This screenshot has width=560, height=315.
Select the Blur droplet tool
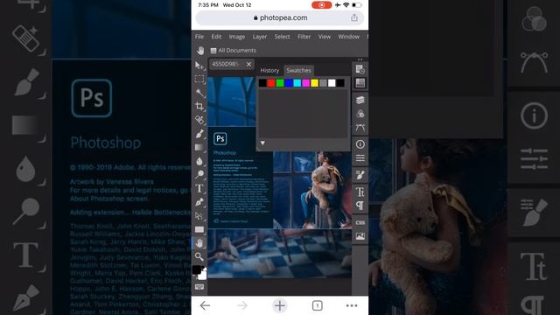(x=199, y=161)
